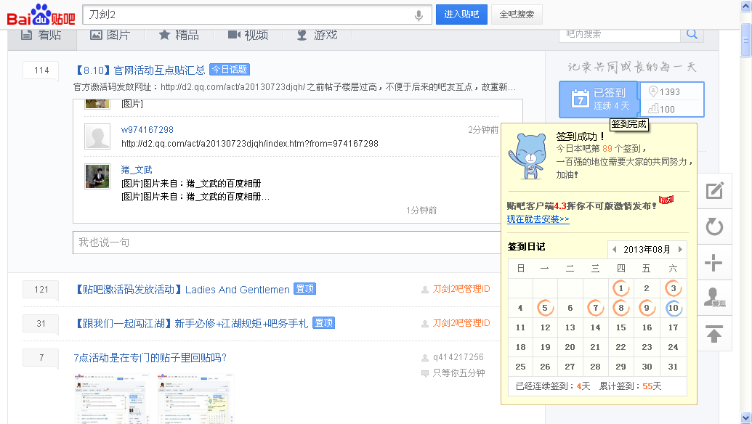Screen dimensions: 752x424
Task: Open thread 【贴吧激活码发放活动】Ladies And Gentlemen
Action: click(182, 290)
